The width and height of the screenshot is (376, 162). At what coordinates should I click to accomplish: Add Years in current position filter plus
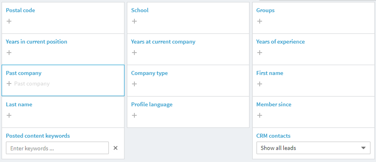coord(9,53)
